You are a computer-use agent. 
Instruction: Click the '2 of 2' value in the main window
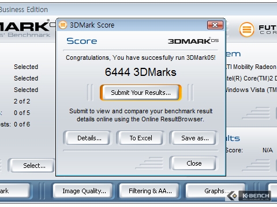22,101
